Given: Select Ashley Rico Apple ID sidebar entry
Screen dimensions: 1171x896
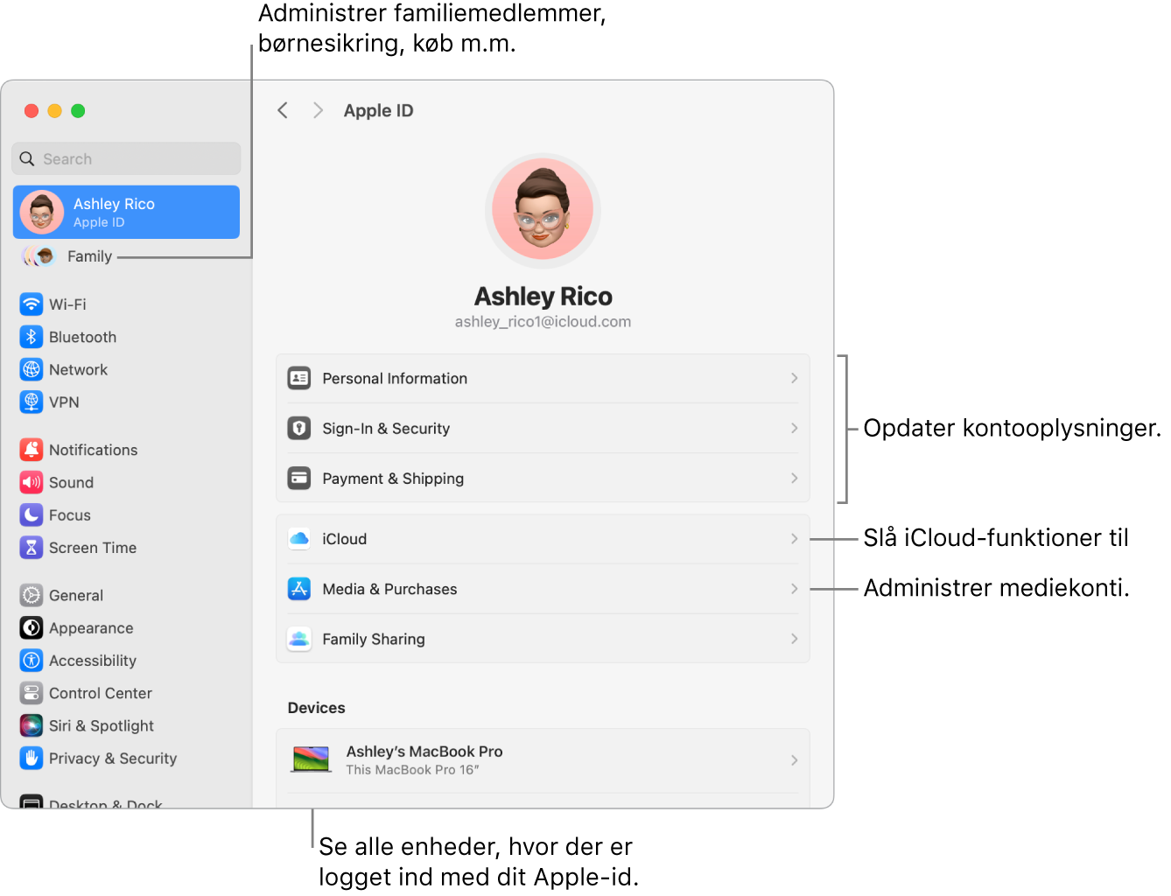Looking at the screenshot, I should [x=126, y=212].
